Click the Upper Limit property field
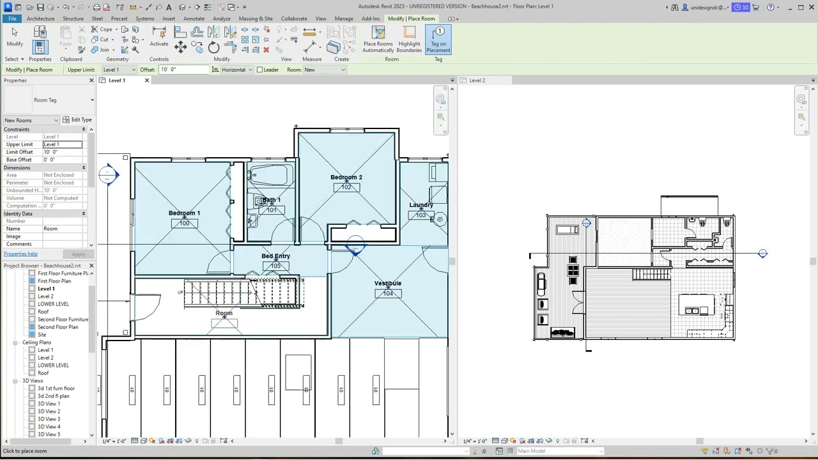This screenshot has width=818, height=460. (63, 144)
